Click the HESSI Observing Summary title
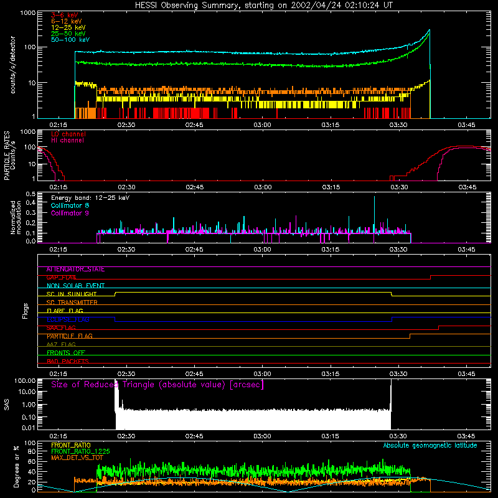 click(264, 6)
